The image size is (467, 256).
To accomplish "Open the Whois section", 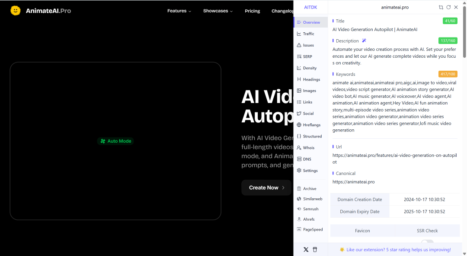I will [310, 147].
